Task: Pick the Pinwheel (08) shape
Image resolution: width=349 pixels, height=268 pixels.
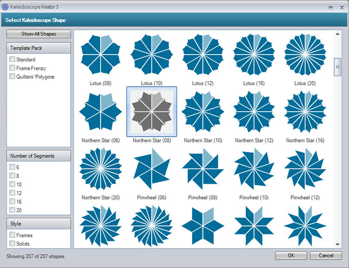Action: (x=203, y=169)
